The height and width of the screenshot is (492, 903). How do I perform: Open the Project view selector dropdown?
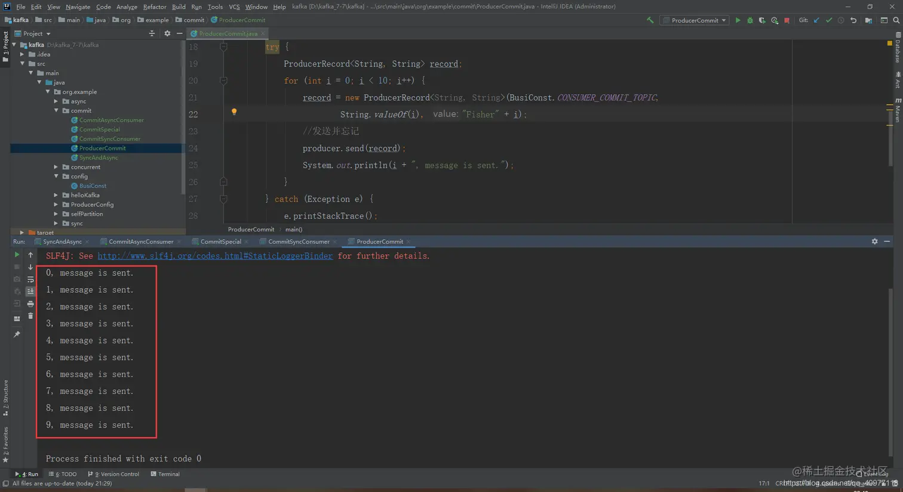[x=33, y=34]
